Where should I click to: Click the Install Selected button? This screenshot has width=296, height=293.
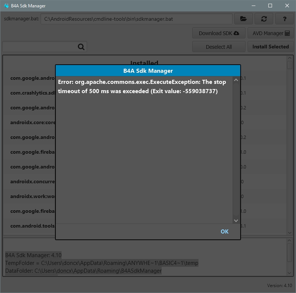271,47
